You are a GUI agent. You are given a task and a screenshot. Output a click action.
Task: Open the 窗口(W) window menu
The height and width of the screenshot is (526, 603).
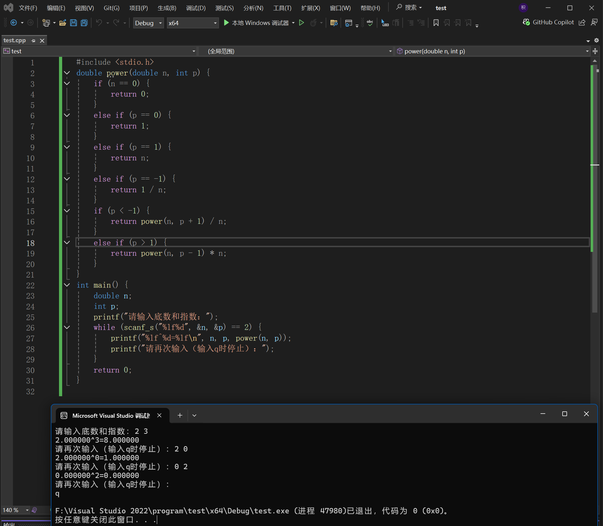click(x=340, y=8)
